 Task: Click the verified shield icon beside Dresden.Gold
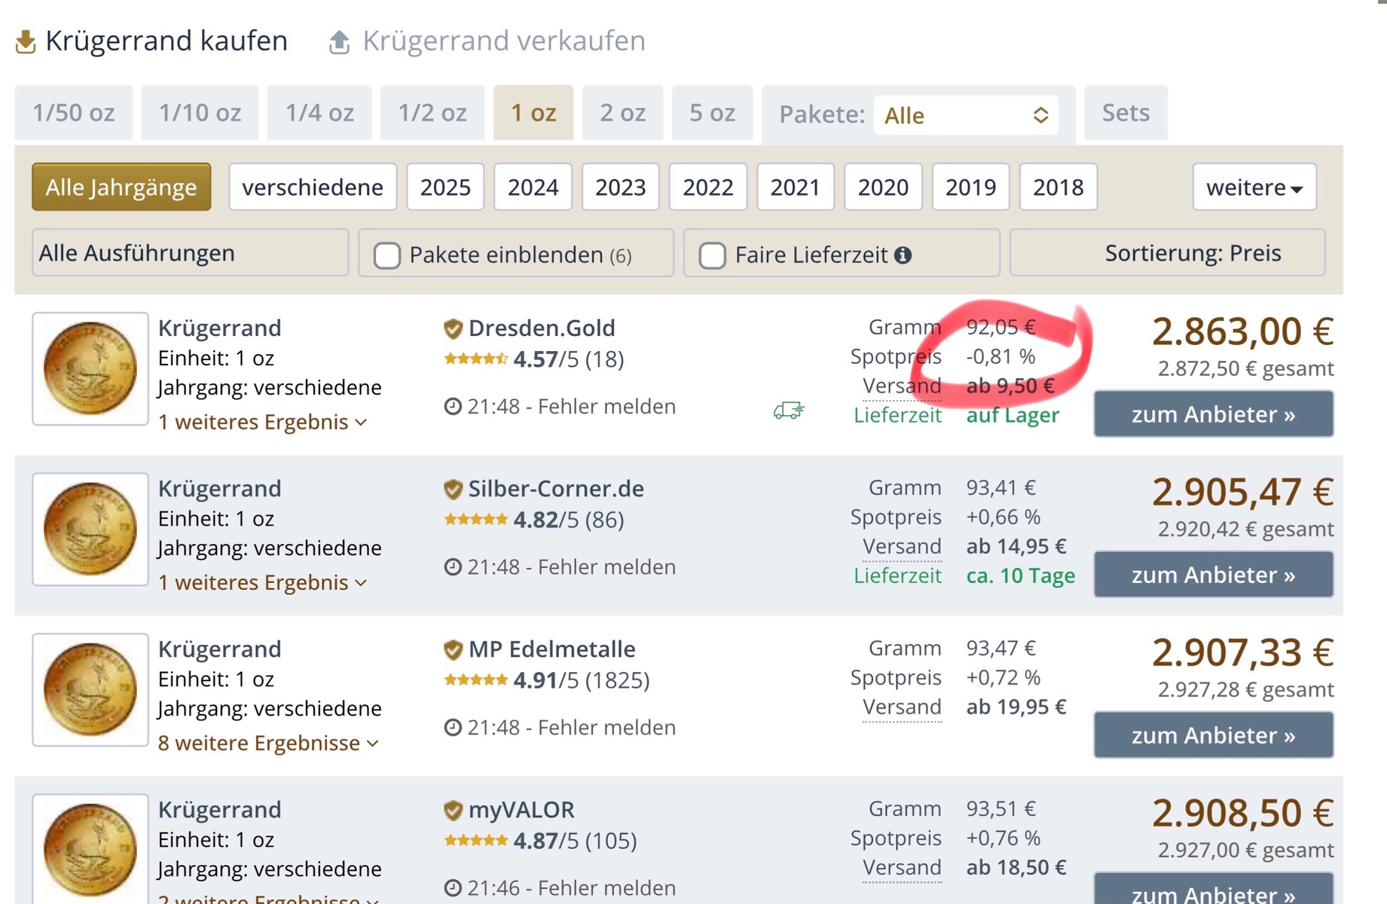pyautogui.click(x=453, y=328)
